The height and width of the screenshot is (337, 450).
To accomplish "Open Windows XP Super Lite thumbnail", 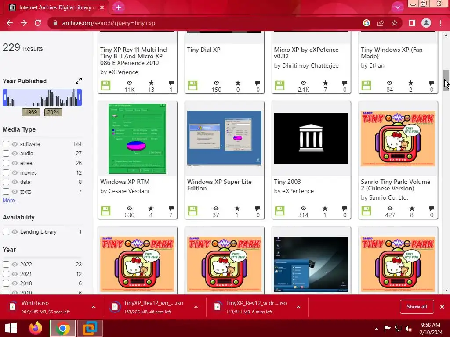I will [224, 139].
